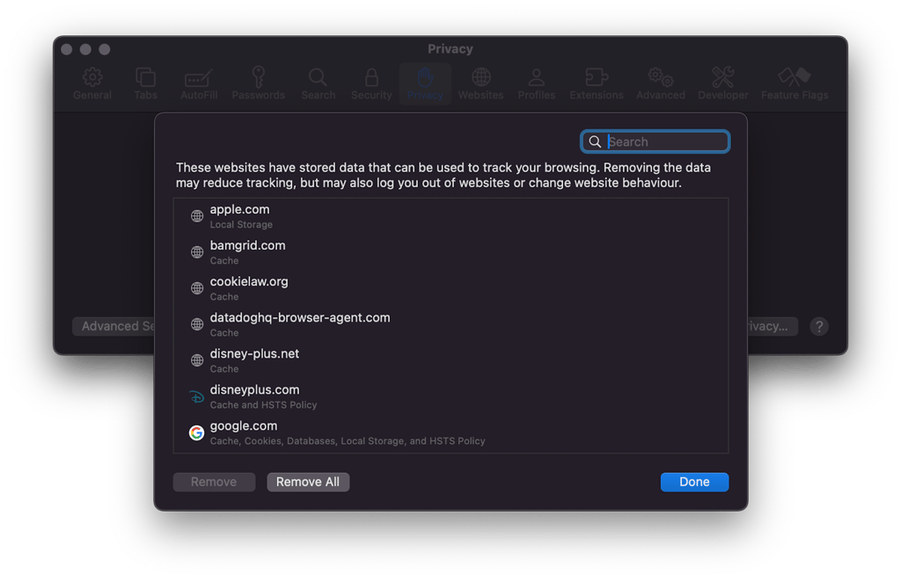901x581 pixels.
Task: Click the globe icon beside apple.com
Action: 196,216
